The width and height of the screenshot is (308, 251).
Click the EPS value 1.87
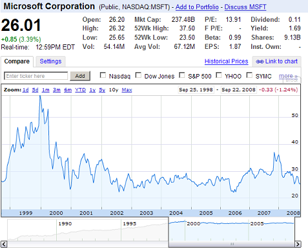[x=235, y=46]
